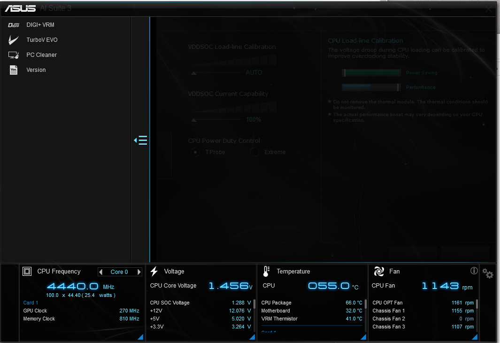Click the CPU Fan 1143 rpm reading
The width and height of the screenshot is (500, 343).
pyautogui.click(x=447, y=286)
